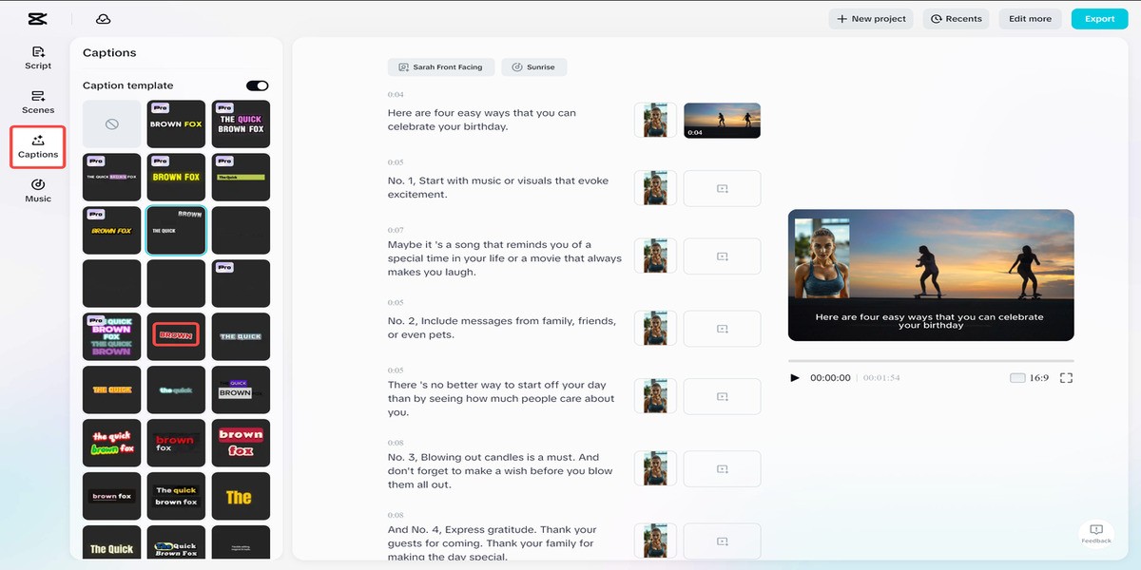
Task: Open the Feedback widget
Action: (x=1095, y=534)
